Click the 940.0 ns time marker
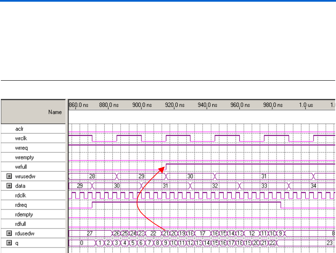 point(207,105)
